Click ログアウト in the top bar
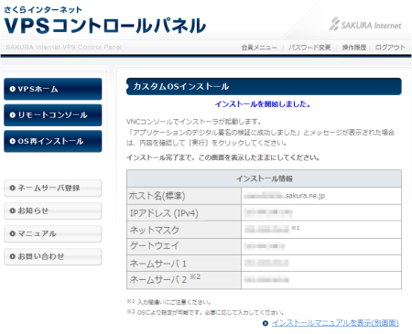Viewport: 412px width, 334px height. click(390, 48)
